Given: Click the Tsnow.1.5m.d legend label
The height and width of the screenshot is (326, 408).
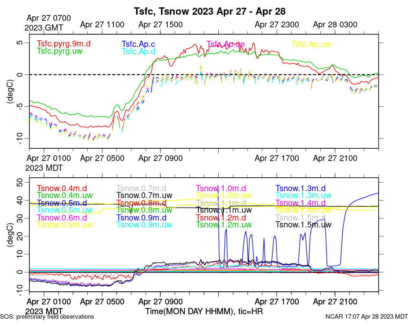Looking at the screenshot, I should tap(301, 217).
